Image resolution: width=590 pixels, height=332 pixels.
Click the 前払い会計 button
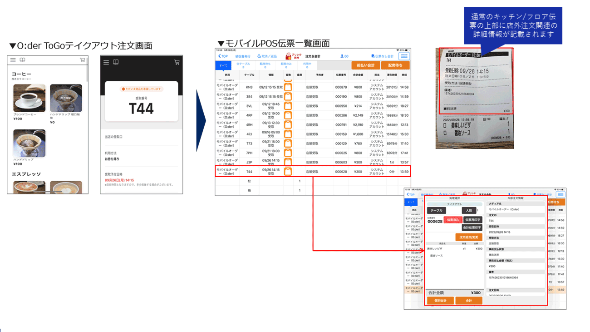coord(365,65)
